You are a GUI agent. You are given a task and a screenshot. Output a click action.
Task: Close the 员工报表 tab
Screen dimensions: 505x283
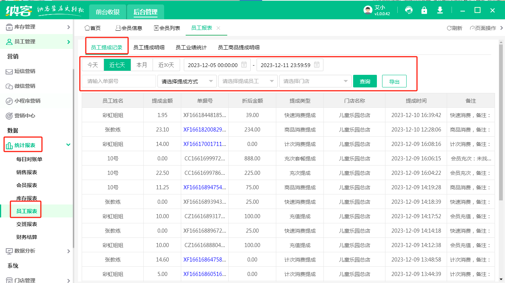point(218,28)
